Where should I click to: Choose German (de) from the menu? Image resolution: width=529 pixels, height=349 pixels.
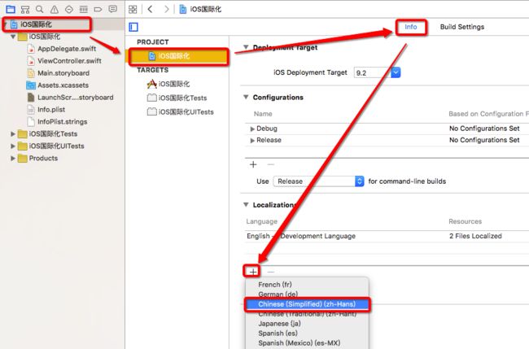pyautogui.click(x=278, y=294)
